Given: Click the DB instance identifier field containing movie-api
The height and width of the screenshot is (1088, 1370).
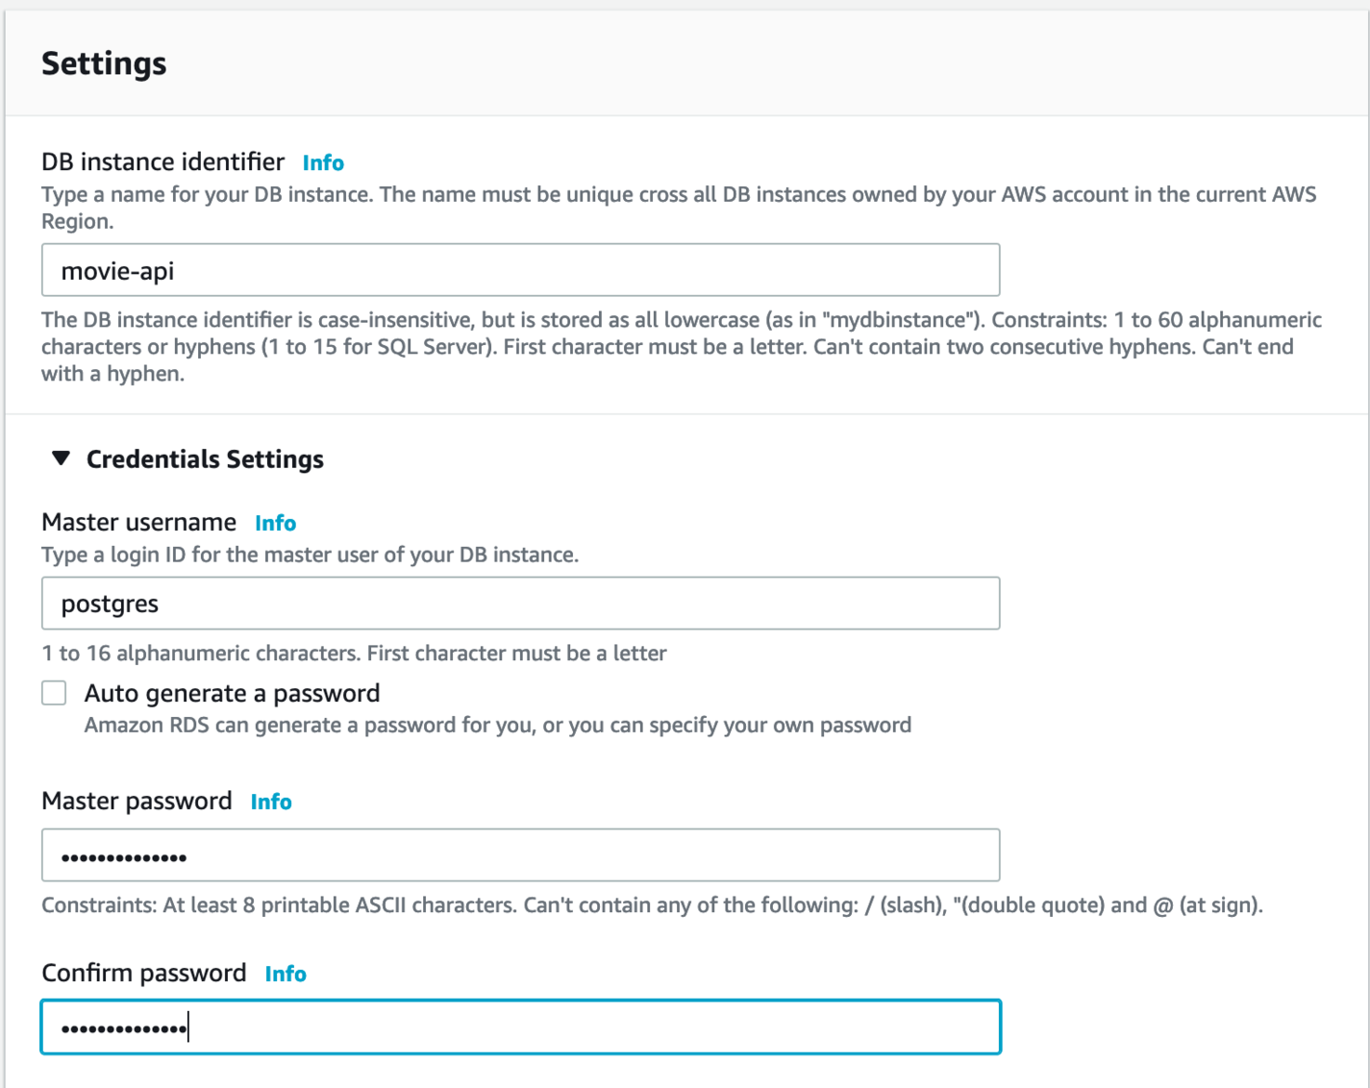Looking at the screenshot, I should [520, 270].
